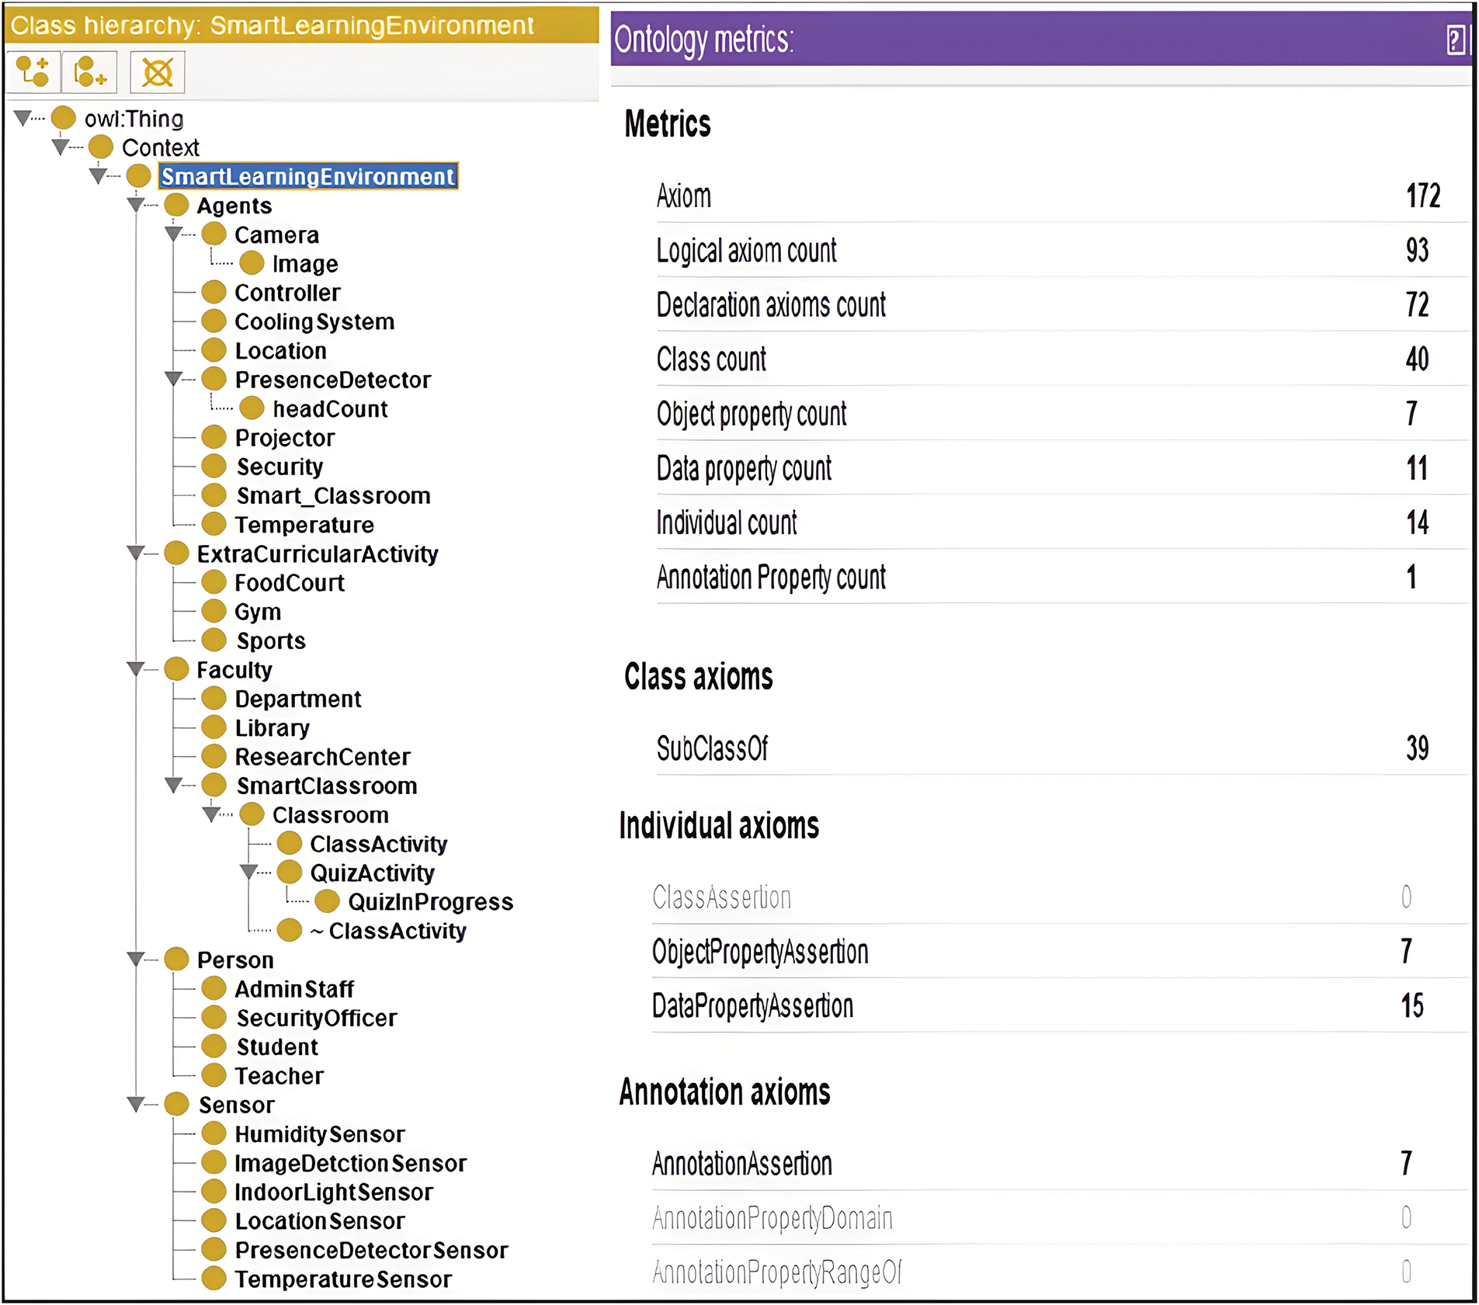Click the class icon next to Gym
The width and height of the screenshot is (1479, 1305).
(214, 612)
